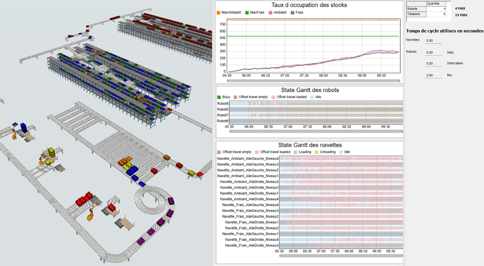Click the Quantite column header
This screenshot has width=484, height=266.
pos(436,3)
